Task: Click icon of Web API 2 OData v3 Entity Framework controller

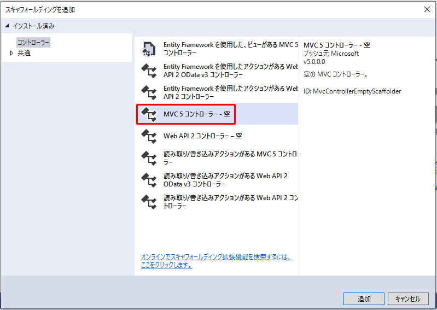Action: 149,71
